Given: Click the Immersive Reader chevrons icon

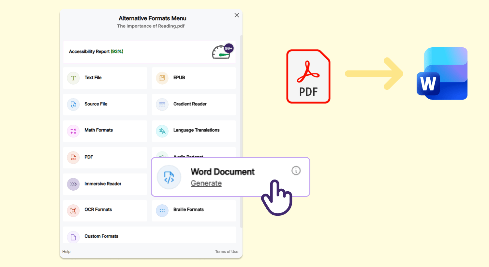Looking at the screenshot, I should (73, 184).
